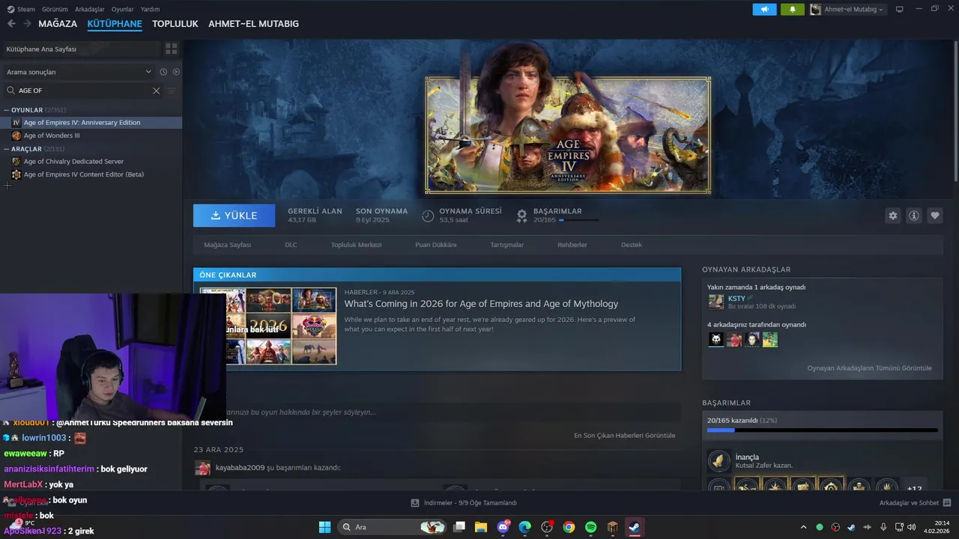Viewport: 959px width, 539px height.
Task: Open Ahmet~el Mutabıg account dropdown
Action: (847, 10)
